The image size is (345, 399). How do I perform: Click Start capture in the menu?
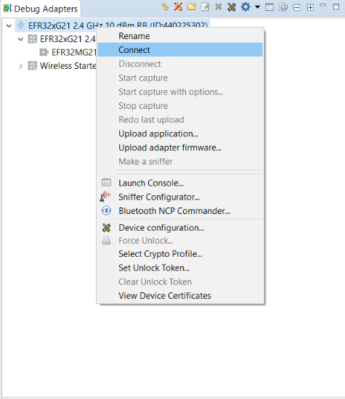(180, 78)
